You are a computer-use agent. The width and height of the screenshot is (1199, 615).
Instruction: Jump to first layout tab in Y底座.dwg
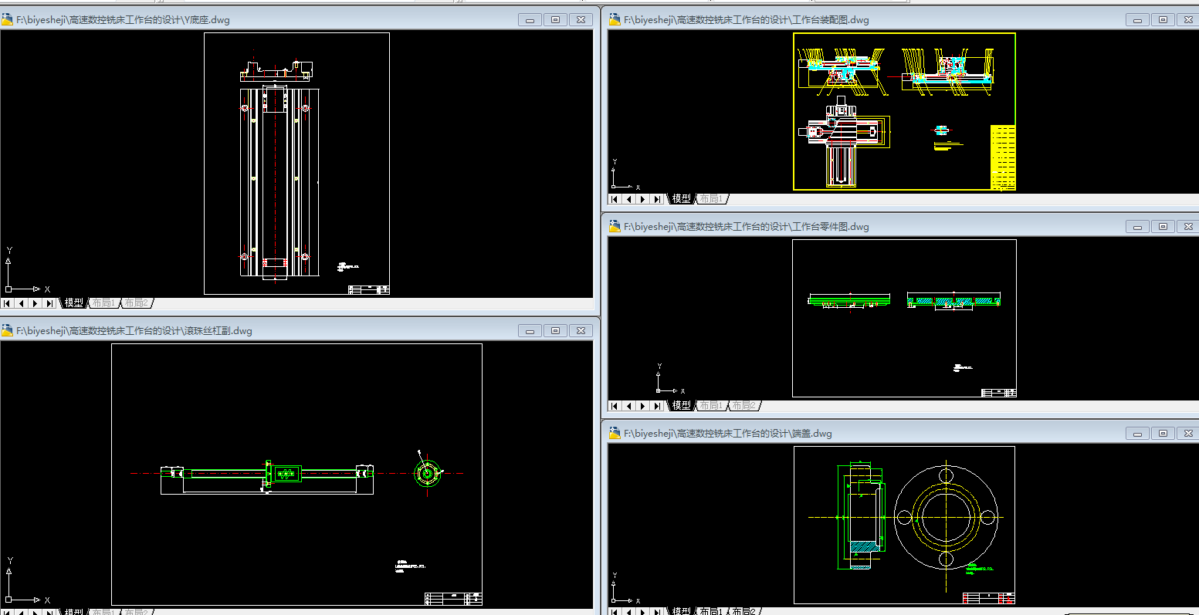pos(8,303)
